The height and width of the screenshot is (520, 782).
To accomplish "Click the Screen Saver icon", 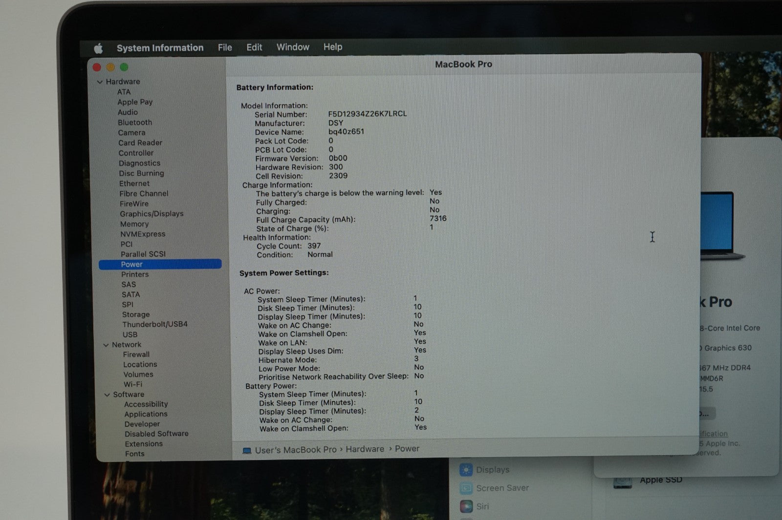I will (x=466, y=488).
